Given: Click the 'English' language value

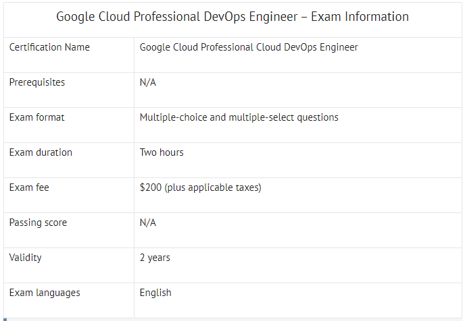Looking at the screenshot, I should coord(155,293).
